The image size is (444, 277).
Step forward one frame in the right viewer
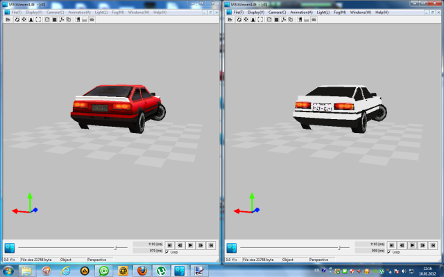(422, 245)
